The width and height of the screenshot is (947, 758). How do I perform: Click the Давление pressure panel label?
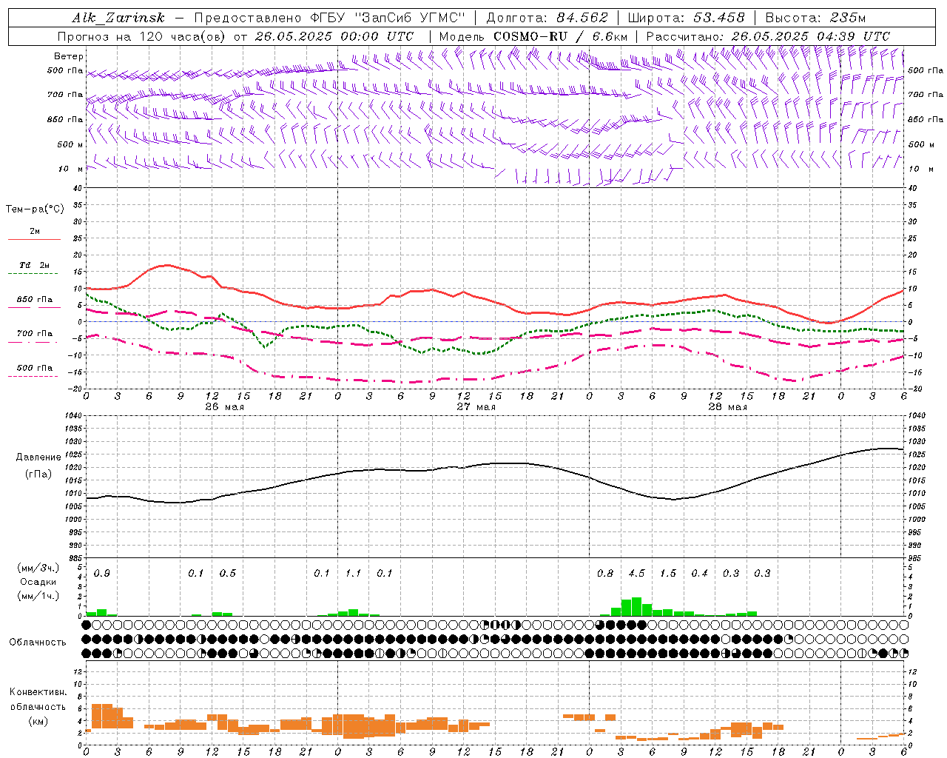pos(38,457)
